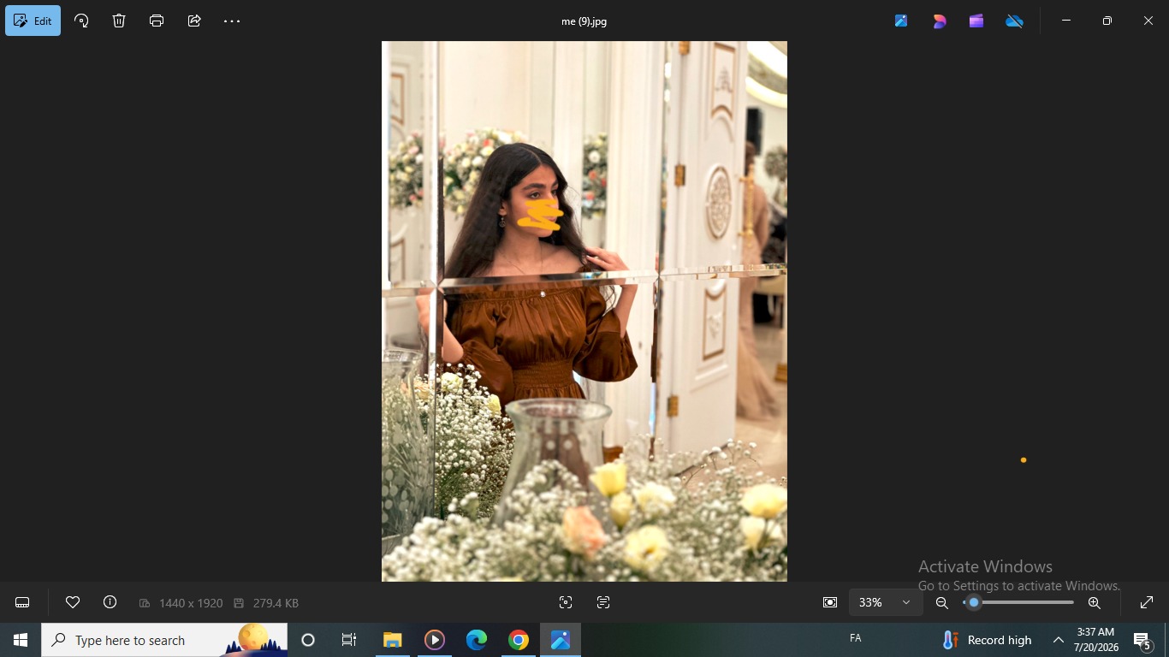Click the zoom in magnifier icon
Screen dimensions: 1169x657
tap(1094, 603)
